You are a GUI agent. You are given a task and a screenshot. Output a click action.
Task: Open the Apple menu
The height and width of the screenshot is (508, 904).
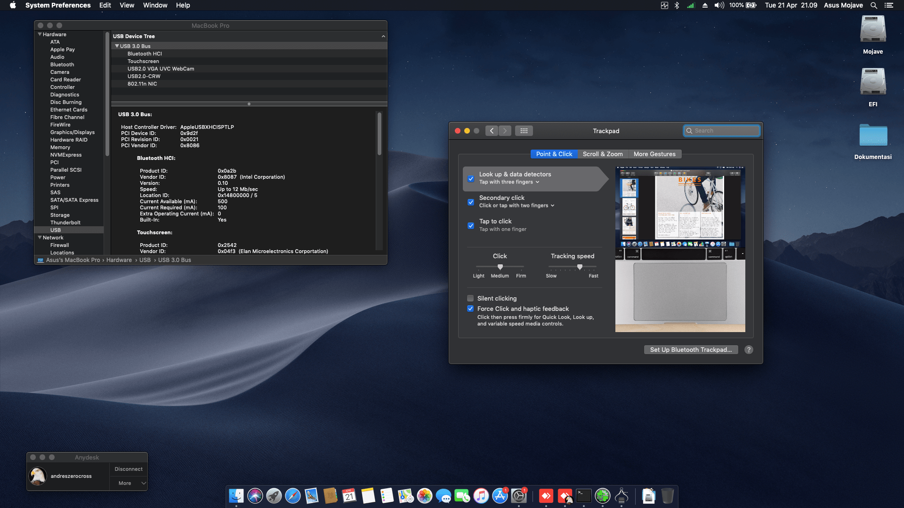(13, 5)
